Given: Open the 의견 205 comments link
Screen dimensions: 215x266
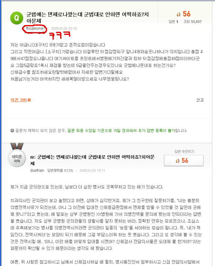Looking at the screenshot, I should 19,100.
